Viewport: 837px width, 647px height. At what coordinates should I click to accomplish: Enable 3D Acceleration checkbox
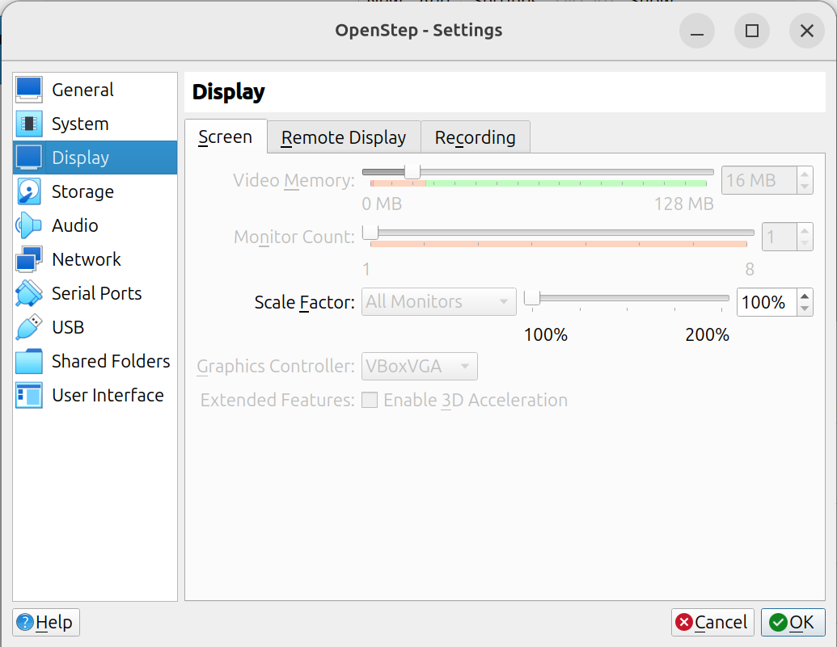[x=370, y=400]
